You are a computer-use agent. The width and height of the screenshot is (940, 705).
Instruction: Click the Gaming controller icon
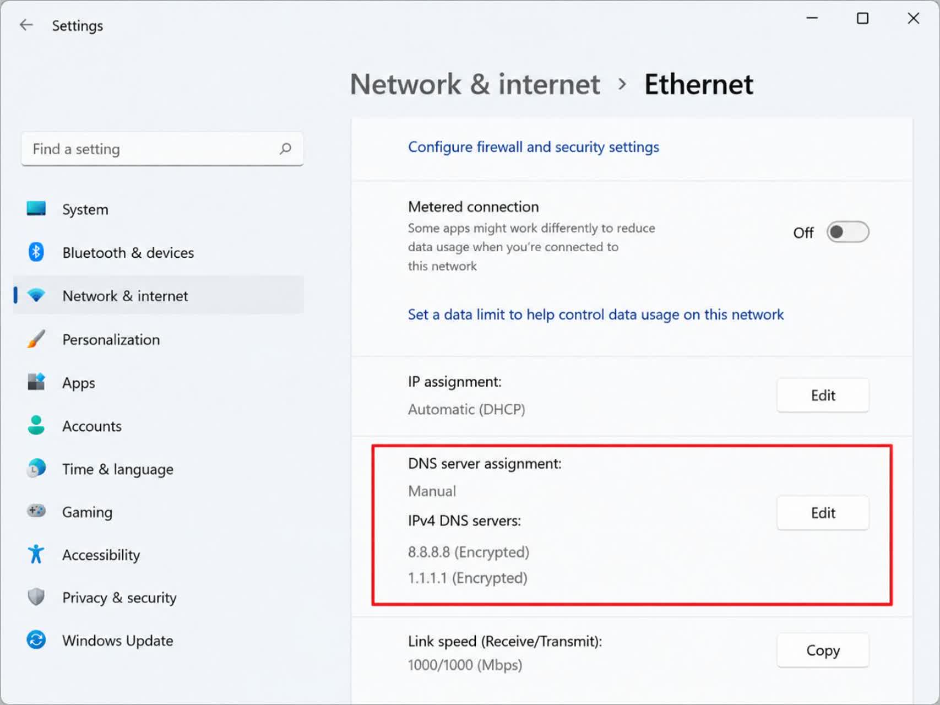(x=36, y=511)
